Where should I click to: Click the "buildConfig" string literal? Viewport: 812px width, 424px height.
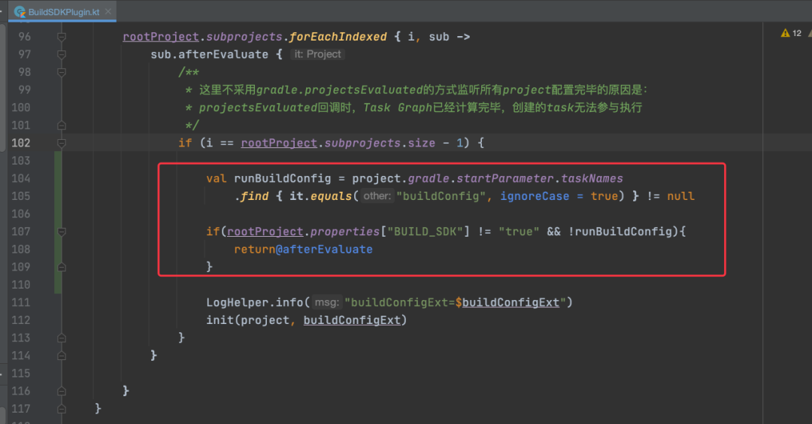pos(441,196)
